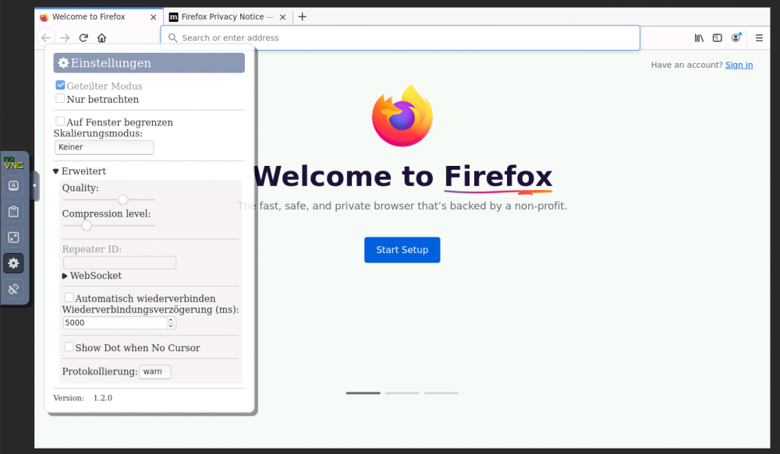
Task: Click the Search or enter address bar
Action: tap(400, 37)
